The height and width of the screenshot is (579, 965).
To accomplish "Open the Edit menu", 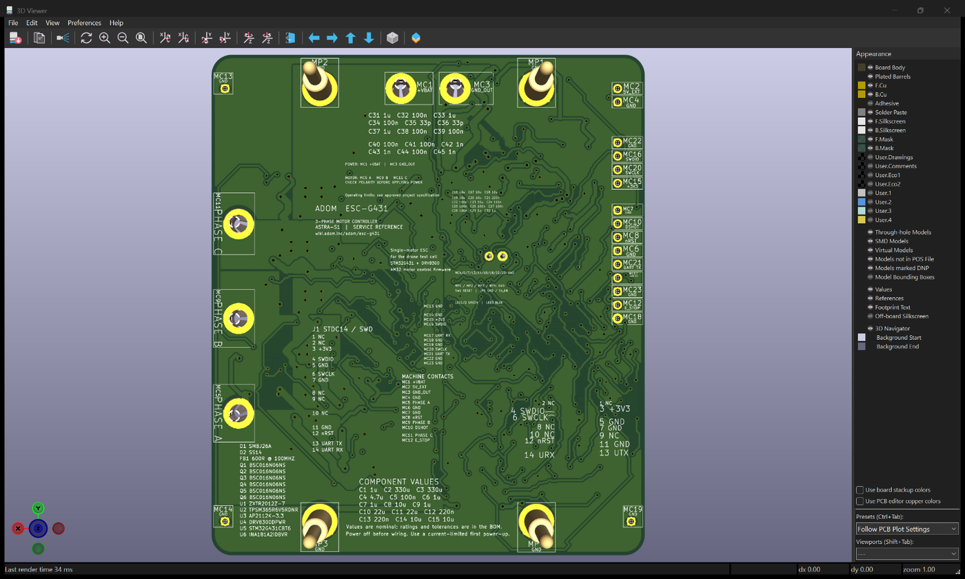I will point(32,23).
